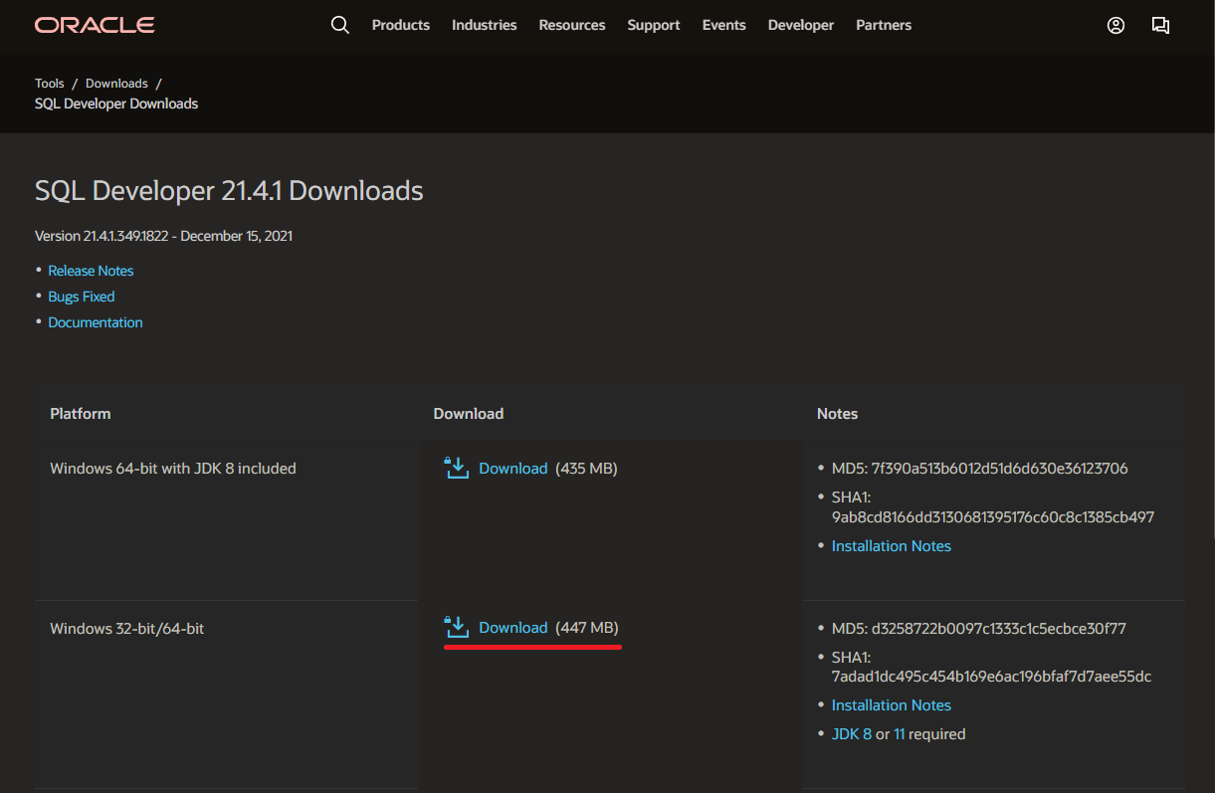Open Installation Notes for Windows 64-bit JDK 8
The width and height of the screenshot is (1215, 793).
coord(892,545)
